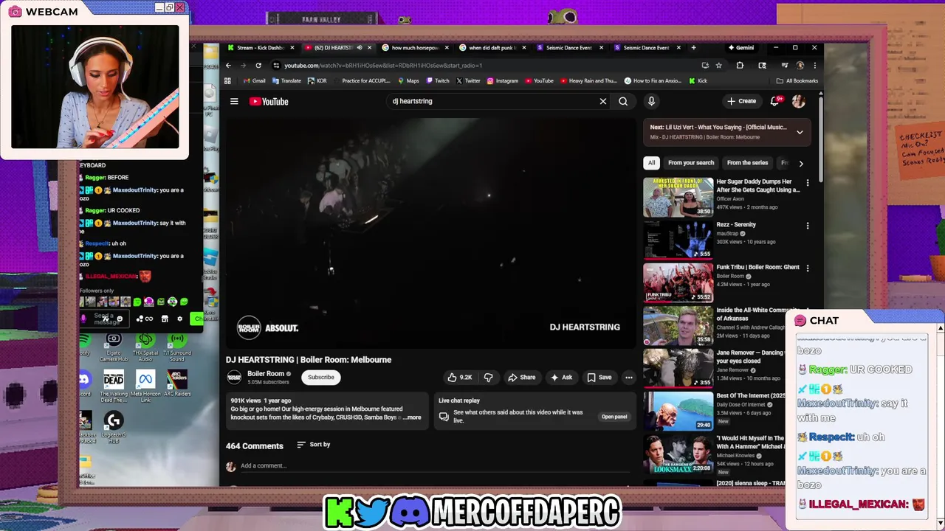Open options for Funk Tribu video
Viewport: 945px width, 531px height.
tap(807, 268)
